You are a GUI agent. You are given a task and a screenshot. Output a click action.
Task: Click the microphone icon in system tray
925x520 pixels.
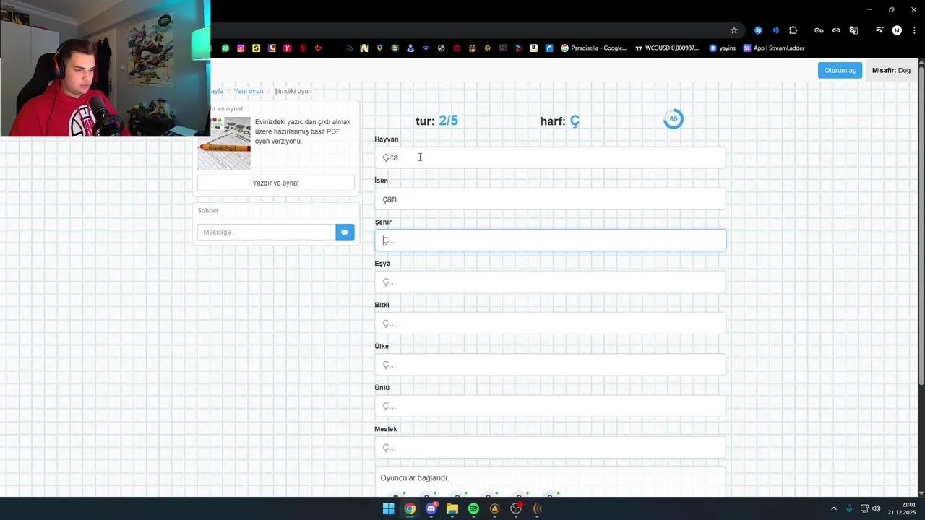849,508
